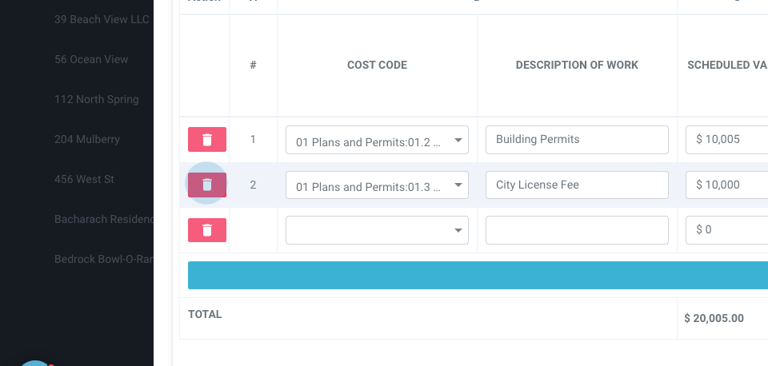The height and width of the screenshot is (366, 768).
Task: Edit the $ 10,000 scheduled value field
Action: pyautogui.click(x=728, y=185)
